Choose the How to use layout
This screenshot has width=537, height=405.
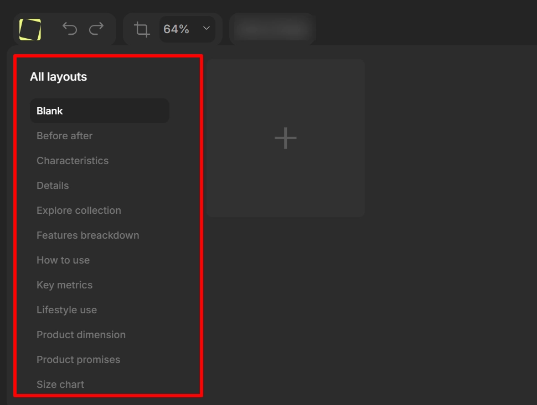click(x=63, y=260)
